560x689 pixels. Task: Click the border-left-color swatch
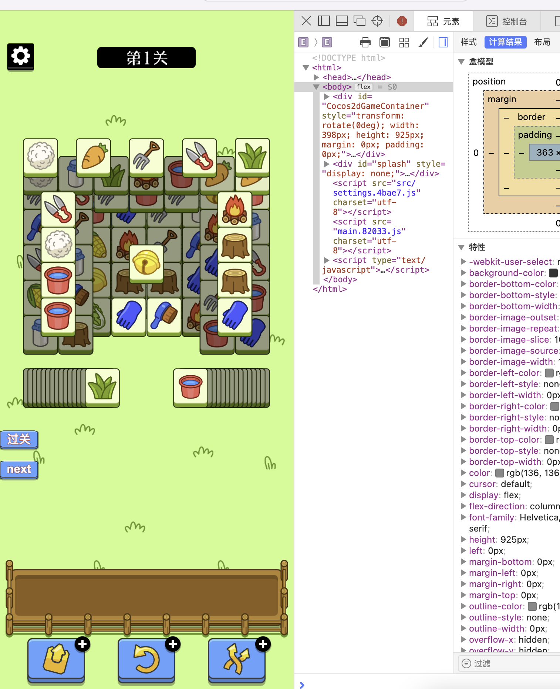549,373
